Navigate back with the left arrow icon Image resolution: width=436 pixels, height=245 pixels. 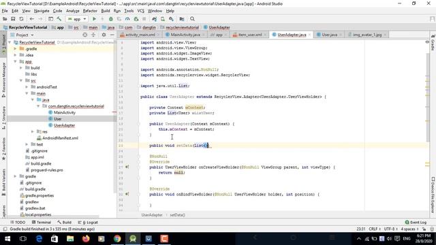click(32, 19)
